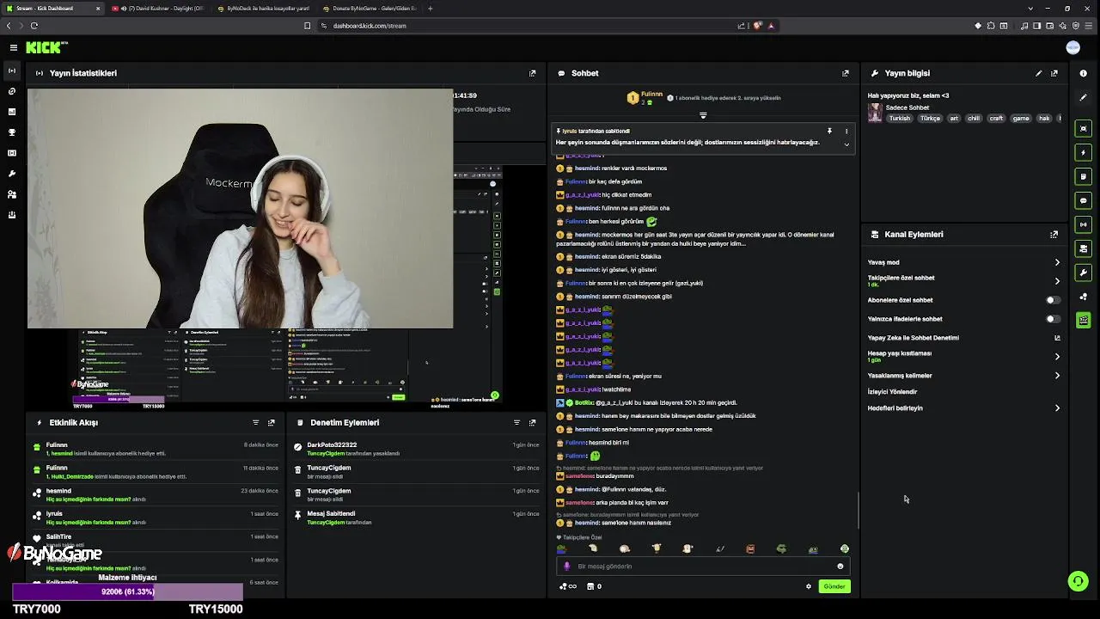Screen dimensions: 1100x619
Task: Filter the Etkinlik Akışı list
Action: point(255,422)
